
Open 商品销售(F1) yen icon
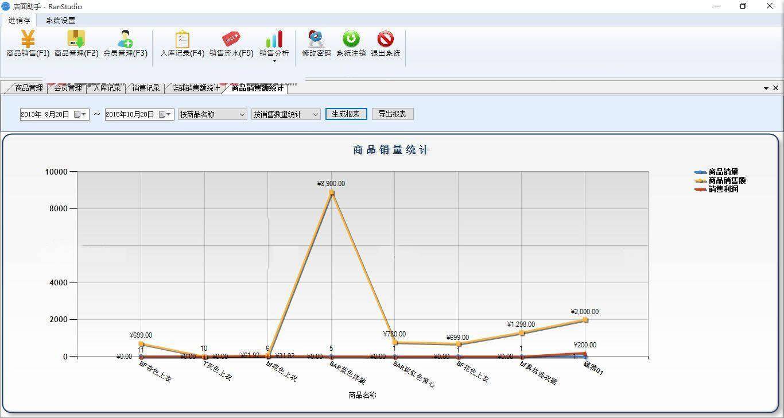(28, 40)
